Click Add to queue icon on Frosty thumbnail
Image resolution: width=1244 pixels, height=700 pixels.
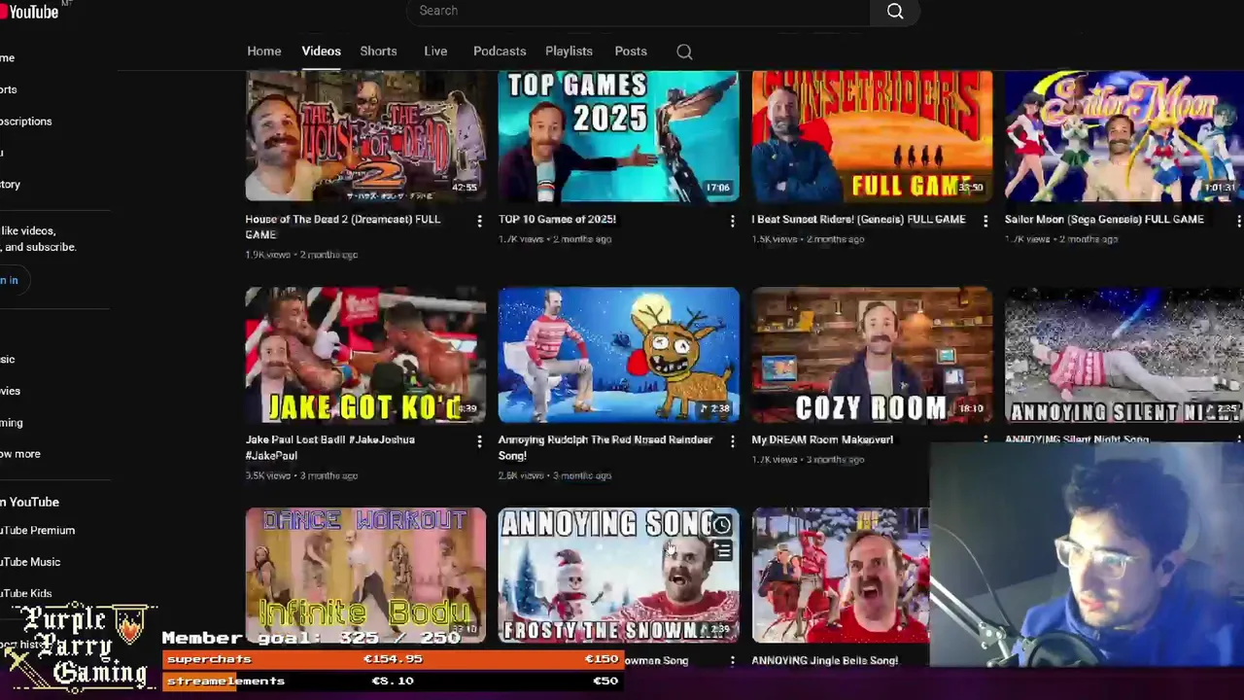point(721,552)
